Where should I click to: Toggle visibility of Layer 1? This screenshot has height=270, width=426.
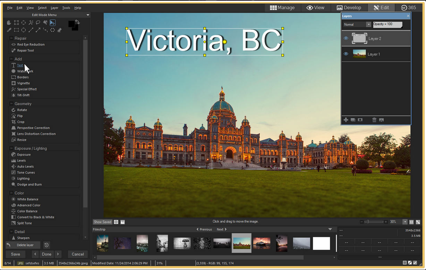tap(346, 54)
